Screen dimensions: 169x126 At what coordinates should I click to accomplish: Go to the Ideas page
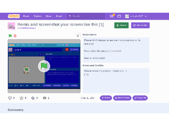49,16
